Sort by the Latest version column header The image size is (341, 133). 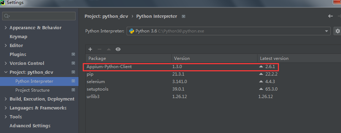pos(299,58)
